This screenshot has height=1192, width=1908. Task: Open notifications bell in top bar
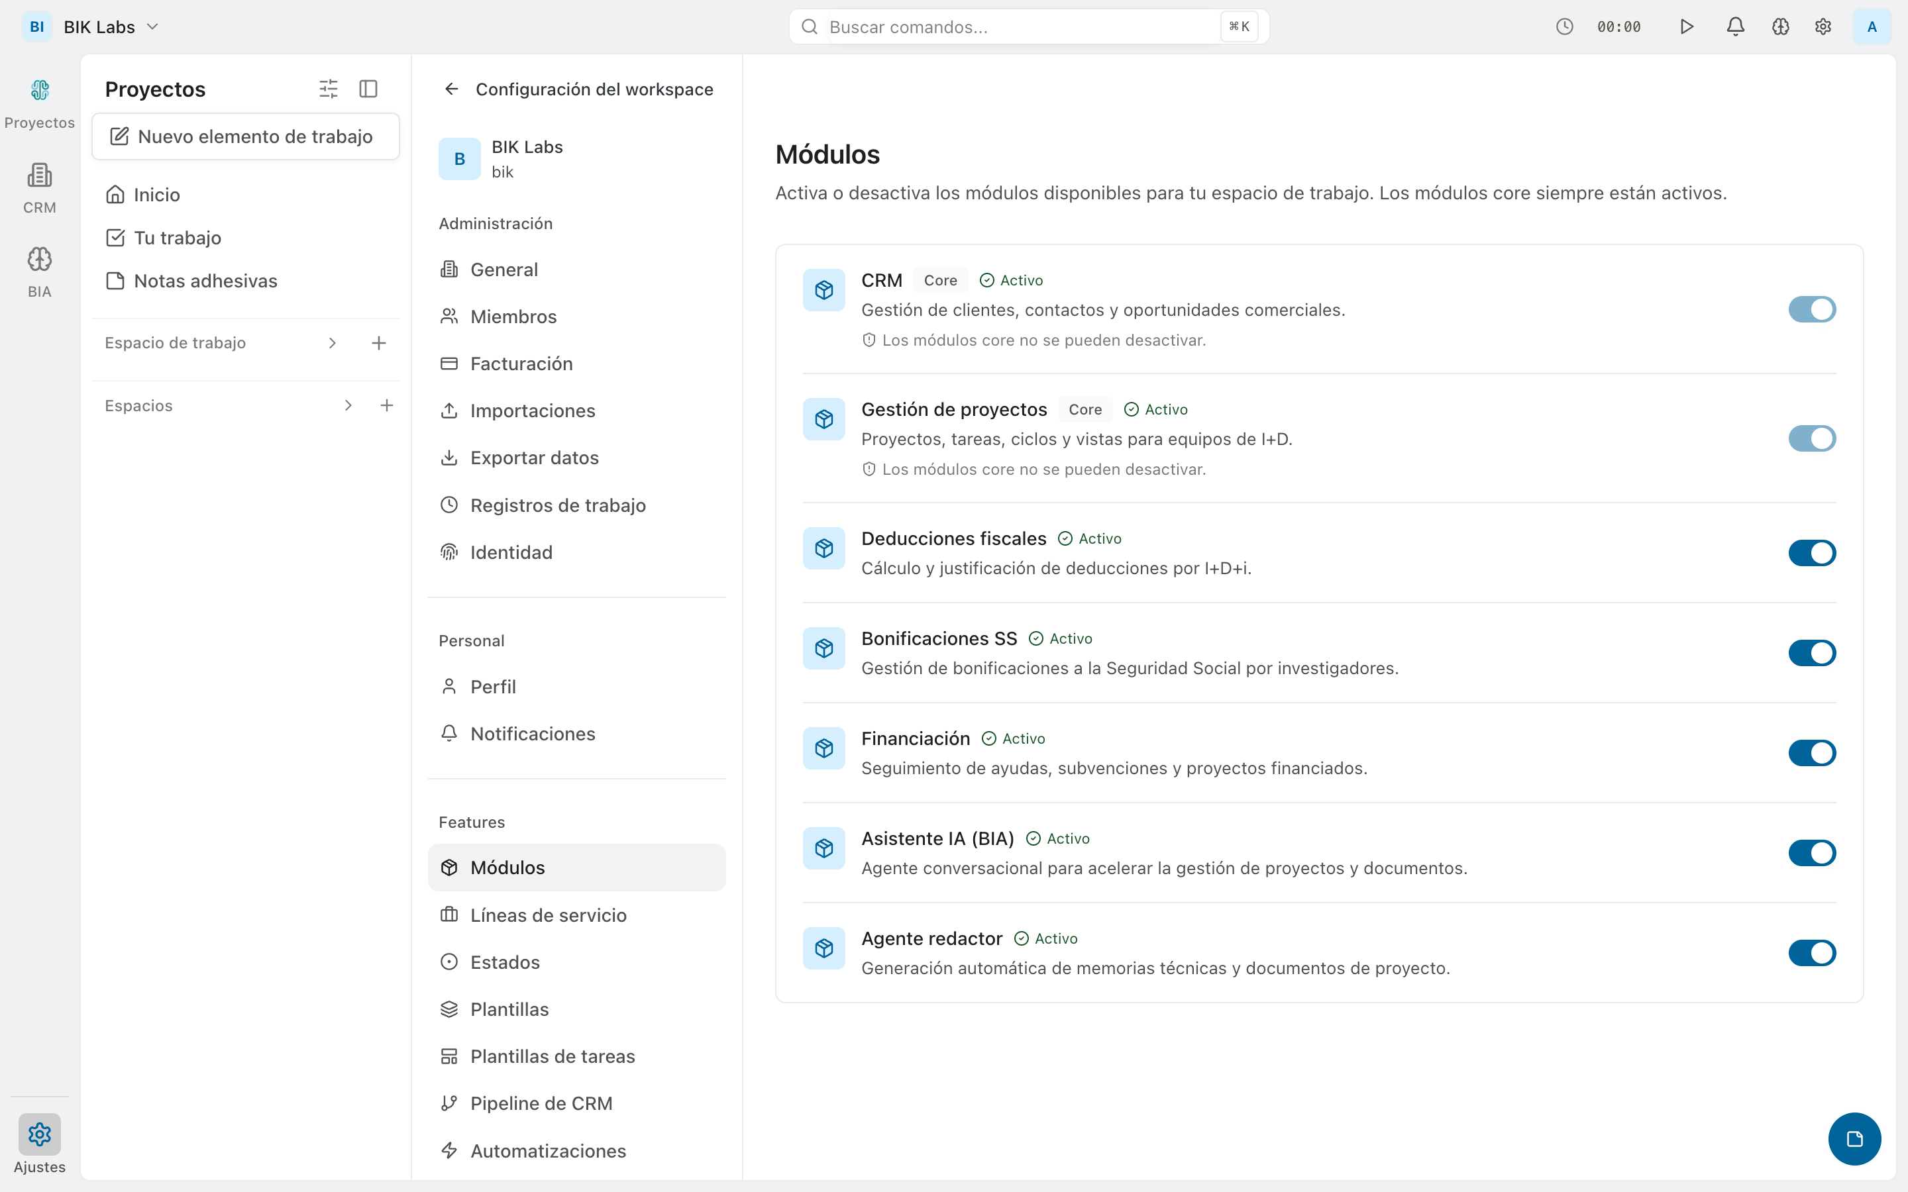click(x=1735, y=26)
